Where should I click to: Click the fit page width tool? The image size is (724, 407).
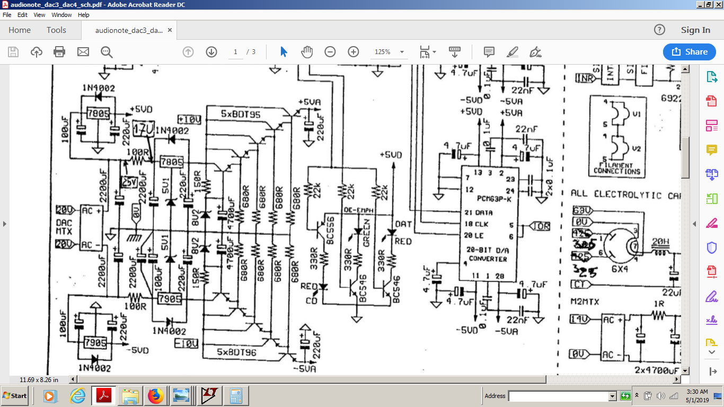pyautogui.click(x=425, y=52)
